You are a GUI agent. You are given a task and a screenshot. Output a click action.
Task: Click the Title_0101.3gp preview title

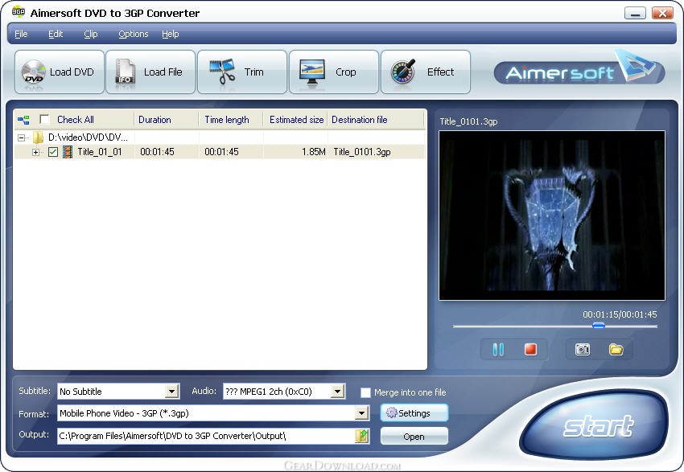(468, 121)
